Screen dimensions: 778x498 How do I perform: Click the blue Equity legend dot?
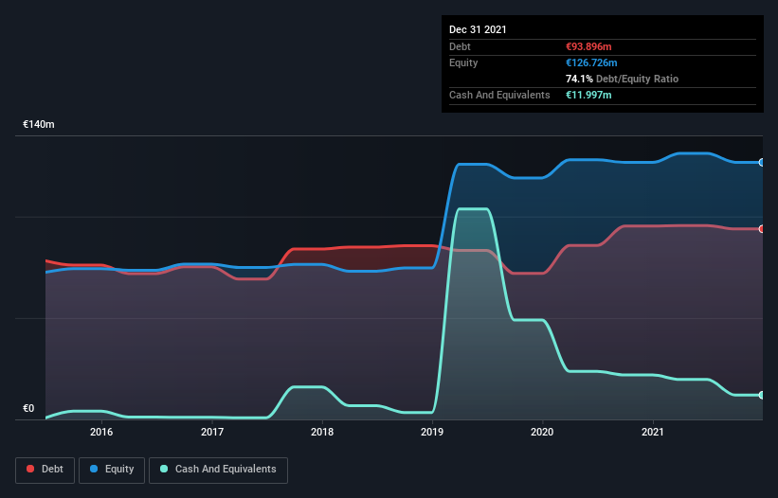(93, 469)
